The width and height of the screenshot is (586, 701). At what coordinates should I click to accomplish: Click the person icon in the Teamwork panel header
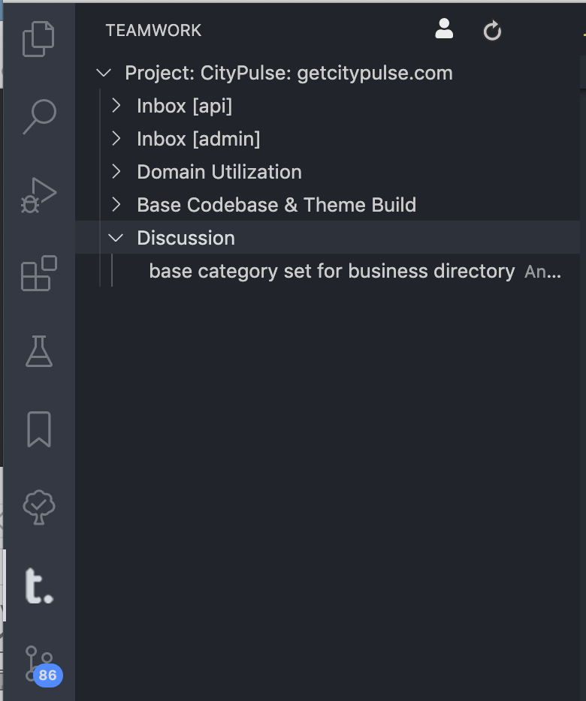tap(444, 29)
